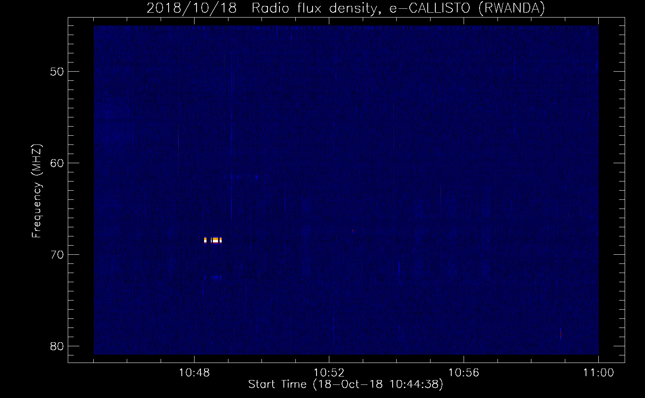645x398 pixels.
Task: Click the date '2018/10/18' in the title
Action: click(x=192, y=8)
